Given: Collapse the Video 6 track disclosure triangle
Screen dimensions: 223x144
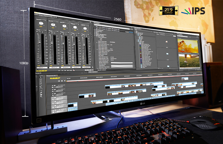Looking at the screenshot, I should click(x=59, y=85).
